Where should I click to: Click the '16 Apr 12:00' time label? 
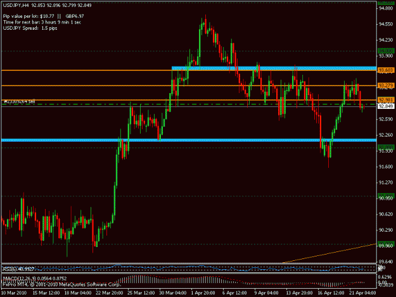click(331, 293)
